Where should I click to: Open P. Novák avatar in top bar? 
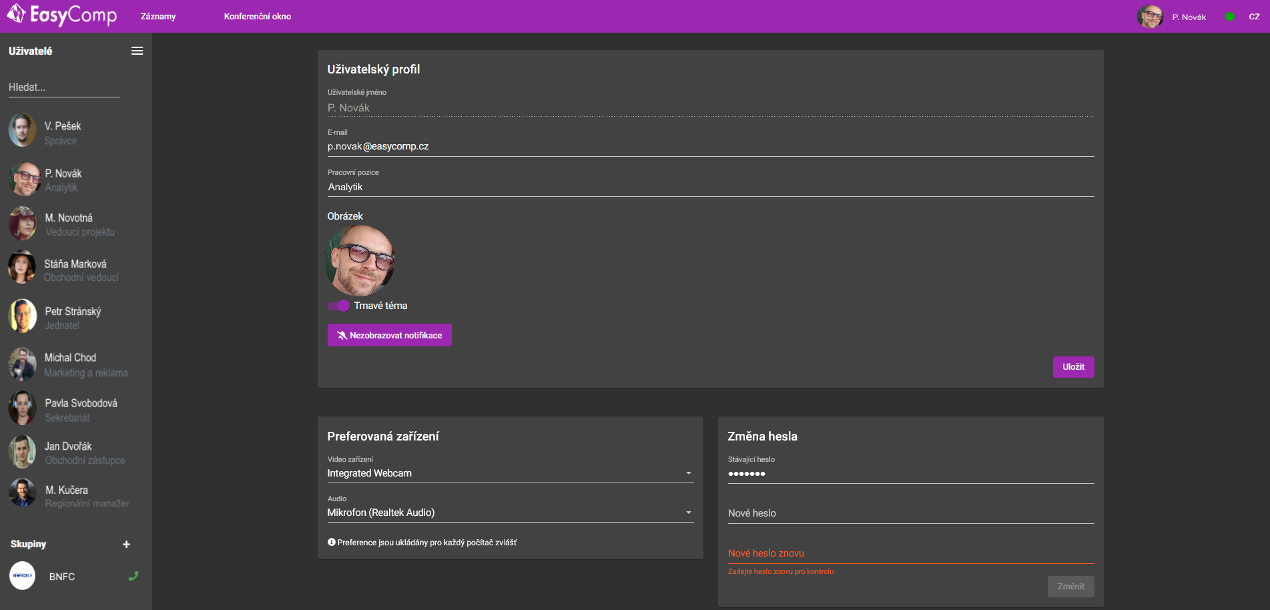tap(1150, 17)
